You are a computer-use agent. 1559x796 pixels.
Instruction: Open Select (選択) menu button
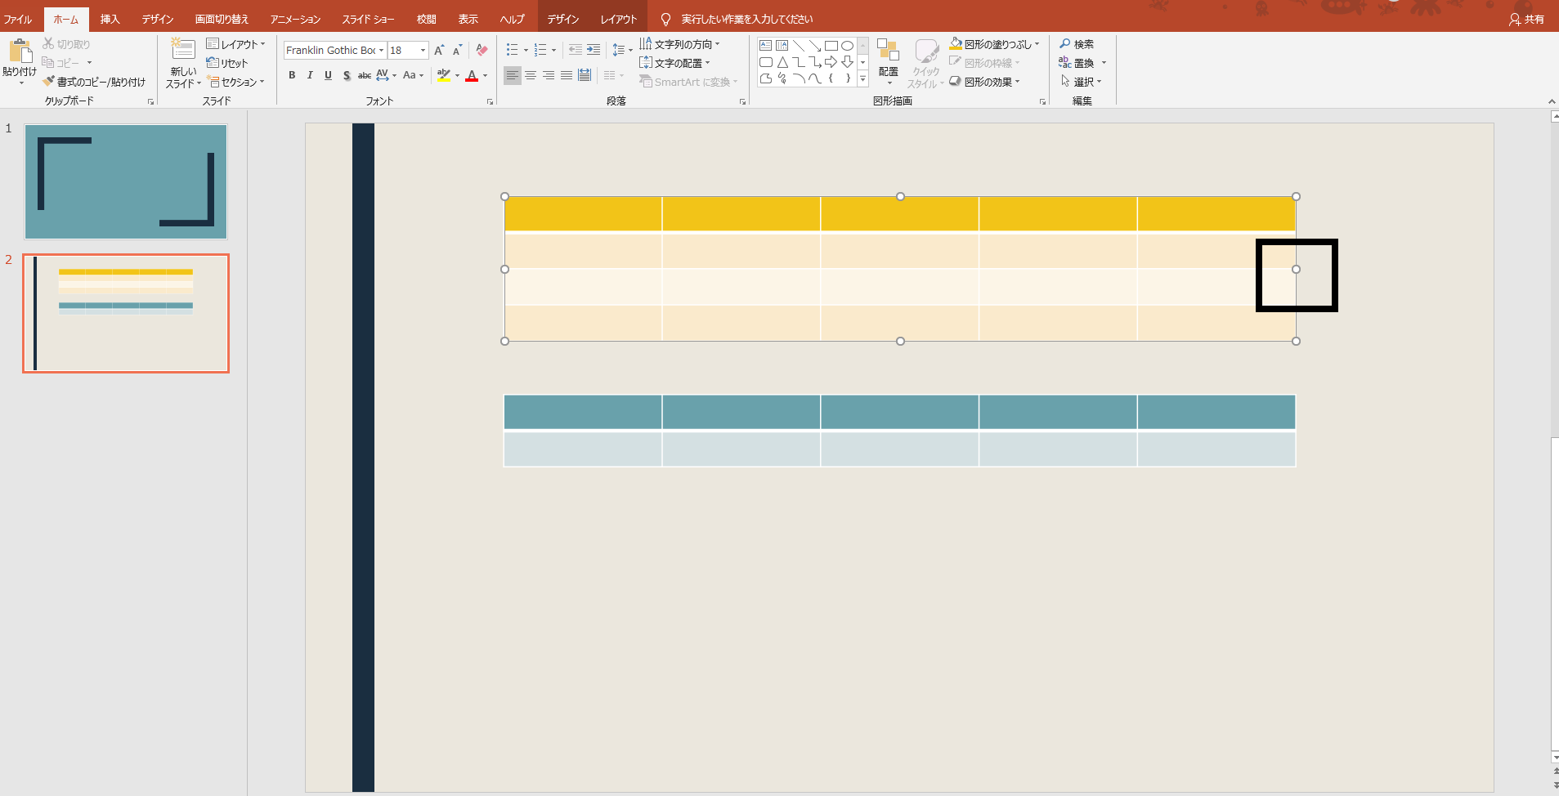pos(1082,82)
